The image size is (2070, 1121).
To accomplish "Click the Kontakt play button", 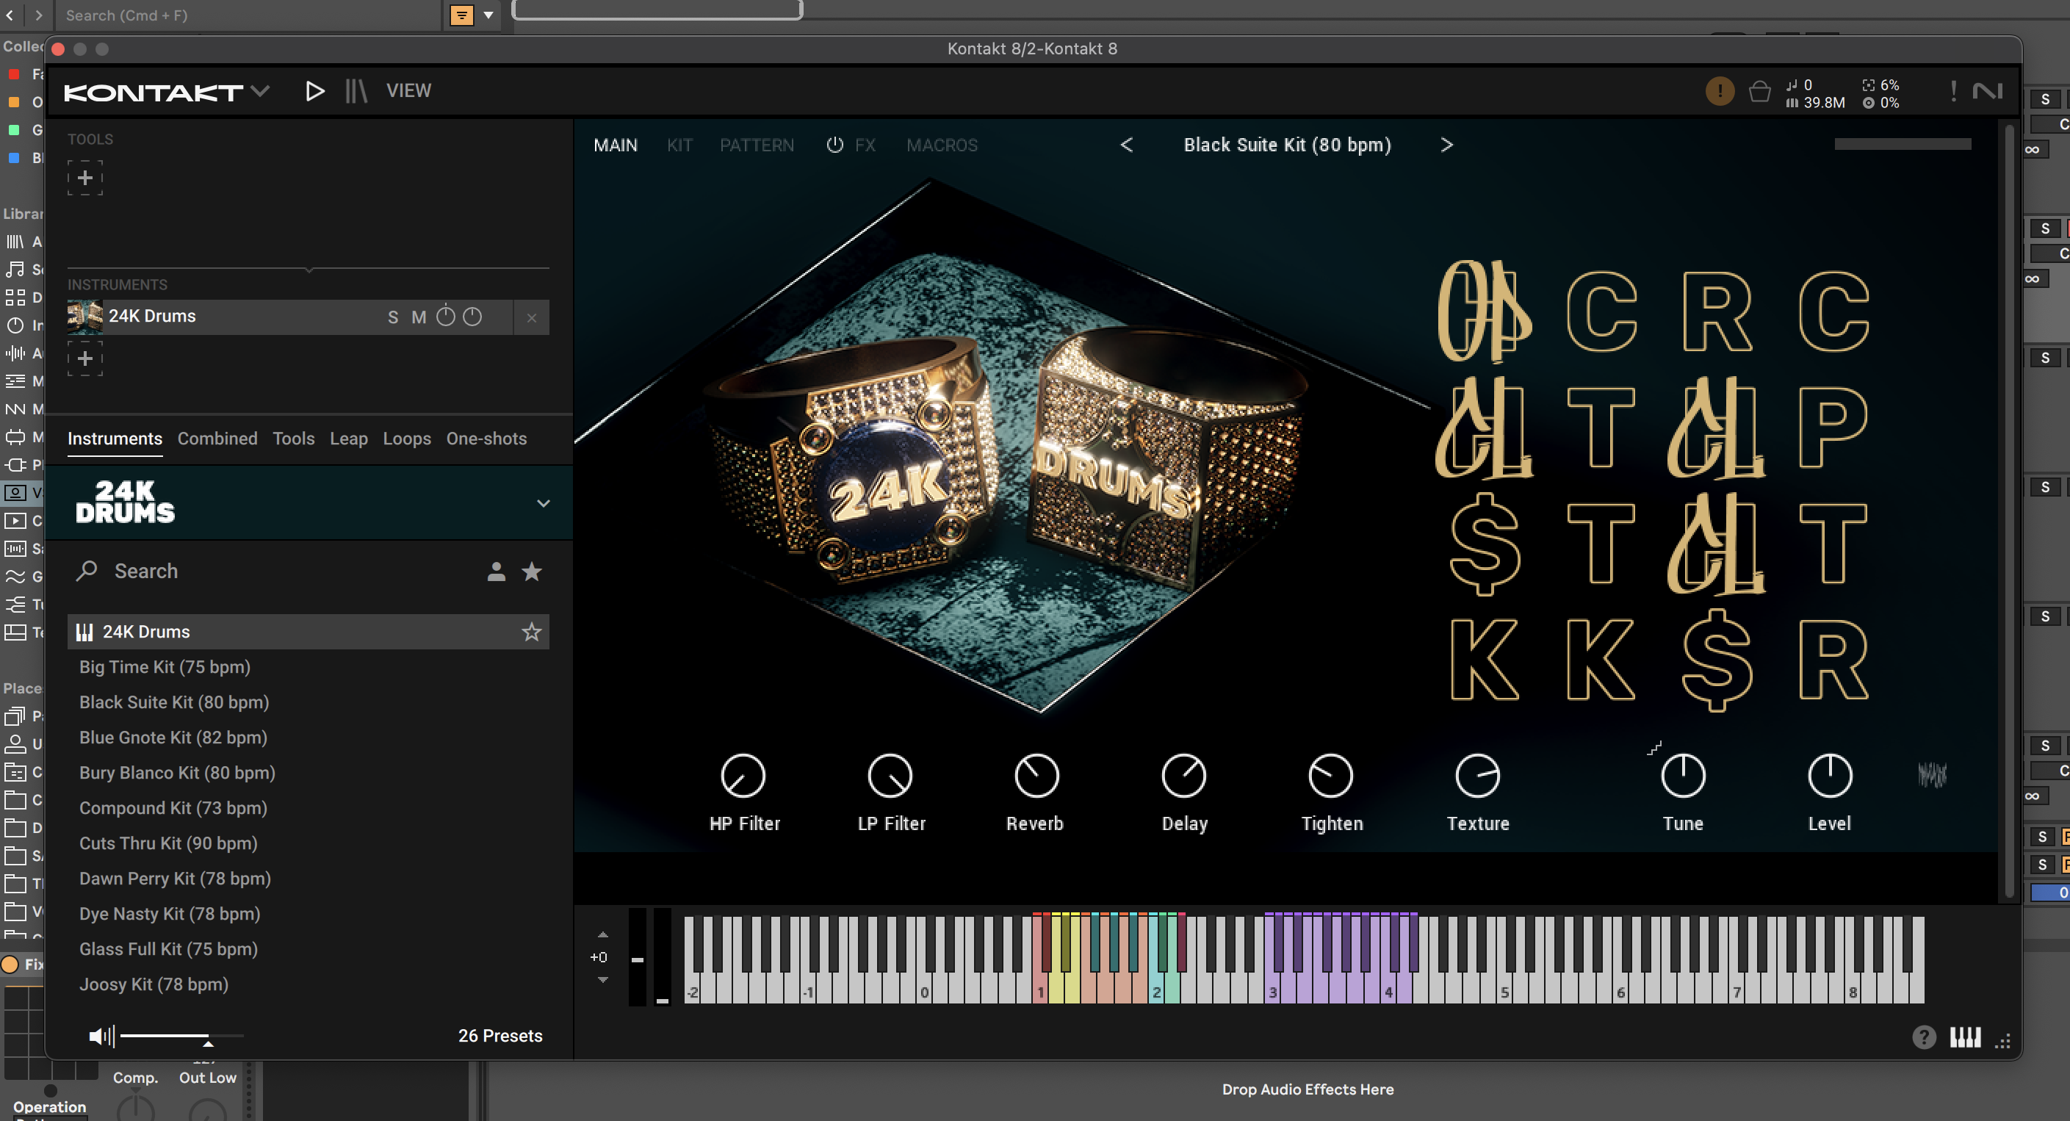I will click(x=314, y=91).
